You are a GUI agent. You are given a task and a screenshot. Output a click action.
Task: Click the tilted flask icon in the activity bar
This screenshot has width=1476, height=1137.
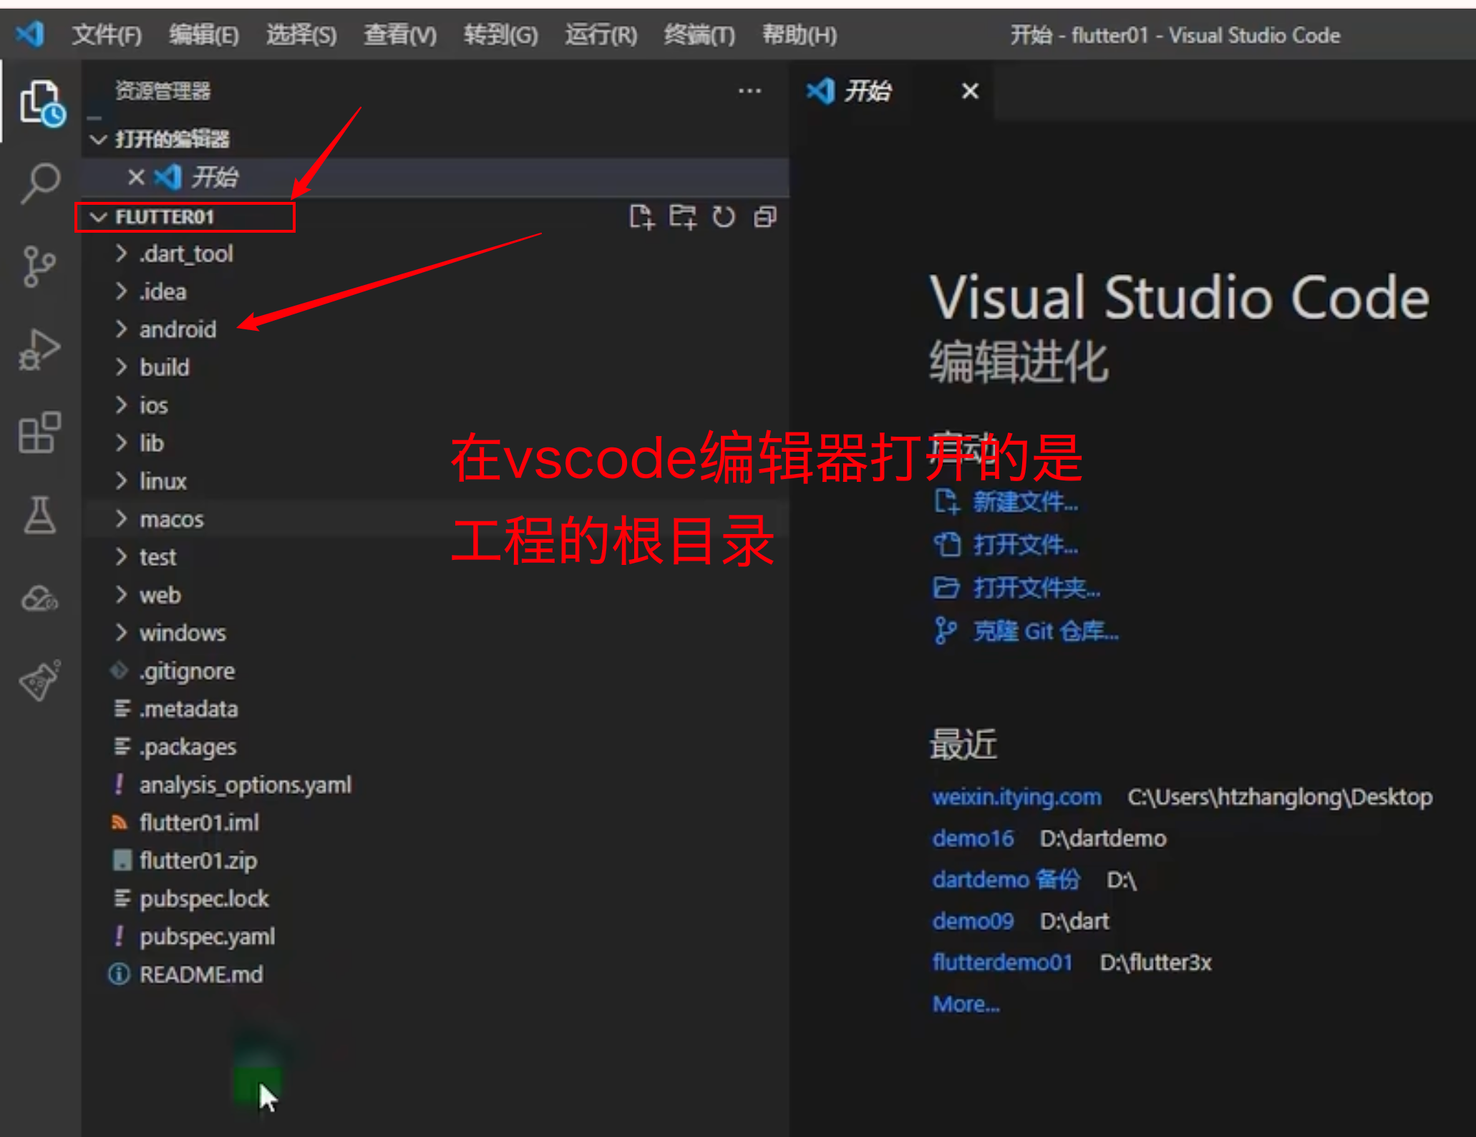click(x=39, y=680)
